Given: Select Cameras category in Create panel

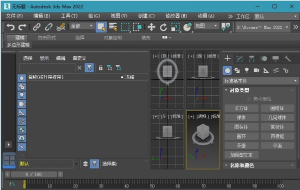Looking at the screenshot, I should 256,70.
